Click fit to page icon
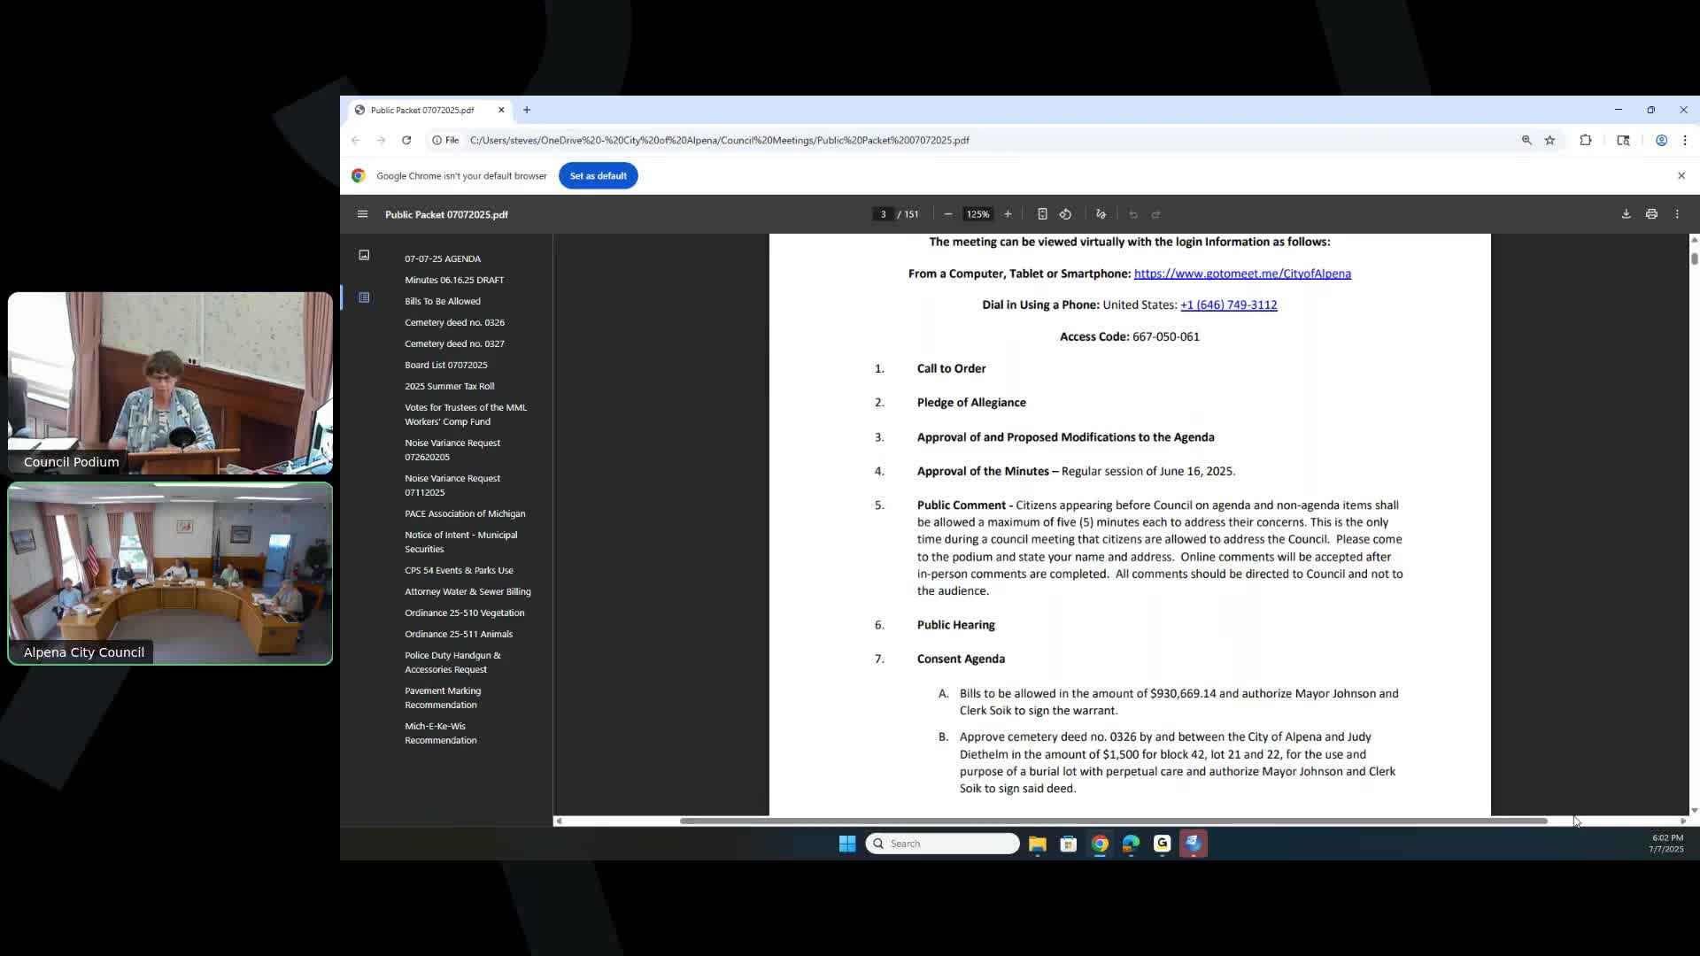 tap(1042, 214)
